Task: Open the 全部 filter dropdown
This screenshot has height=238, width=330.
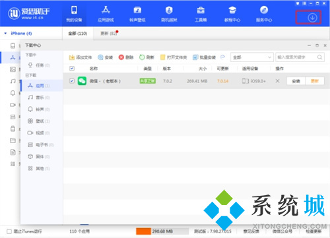Action: (x=252, y=57)
